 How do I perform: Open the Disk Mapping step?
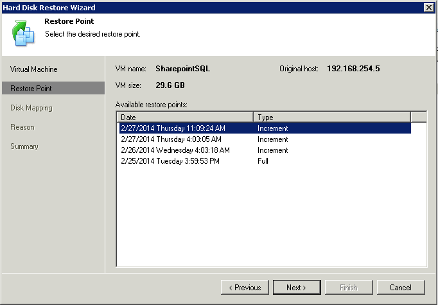tap(31, 108)
